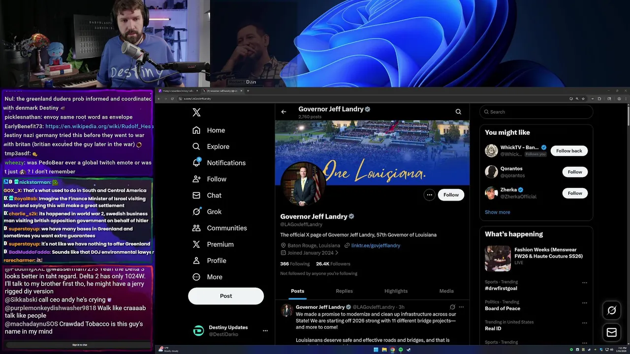This screenshot has height=354, width=630.
Task: Open Governor Jeff Landry profile picture
Action: click(302, 185)
